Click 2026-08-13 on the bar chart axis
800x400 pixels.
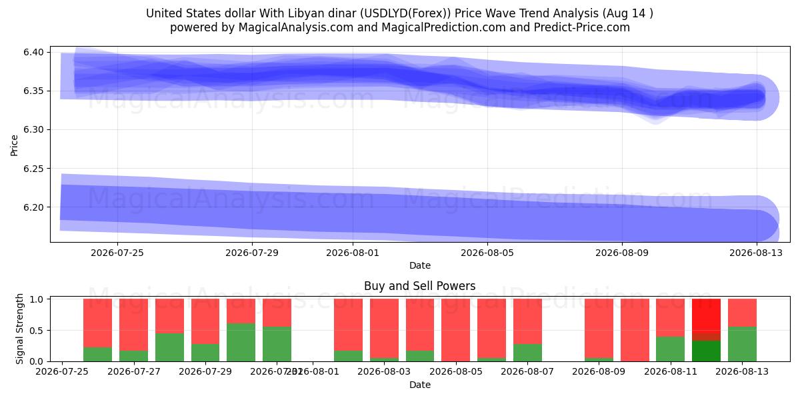[x=742, y=372]
